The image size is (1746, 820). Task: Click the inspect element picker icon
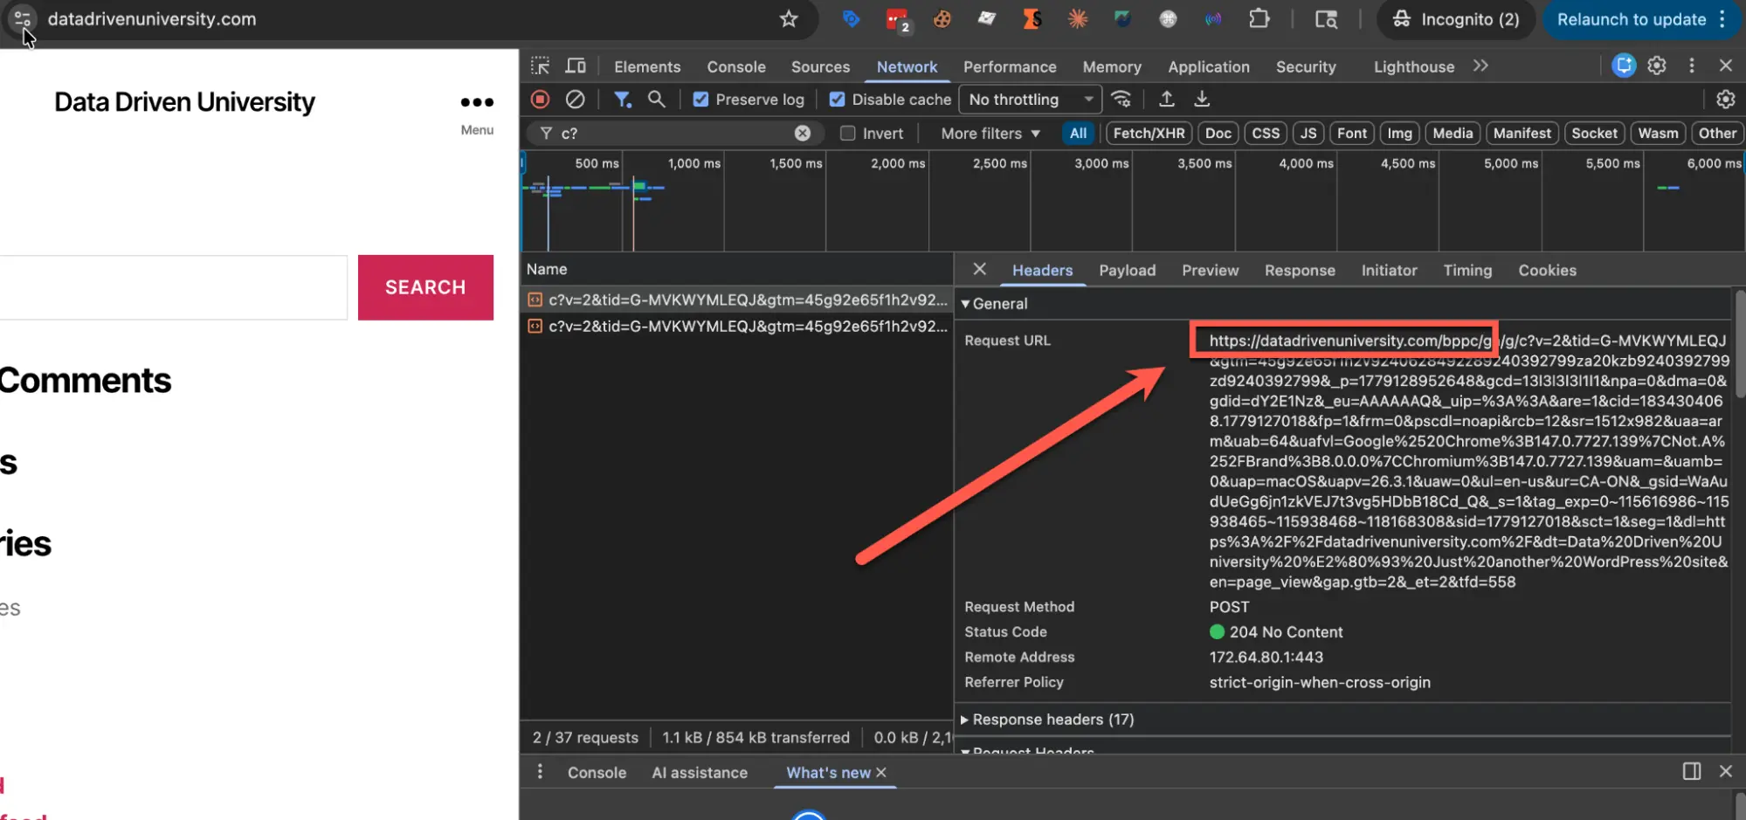(x=540, y=66)
